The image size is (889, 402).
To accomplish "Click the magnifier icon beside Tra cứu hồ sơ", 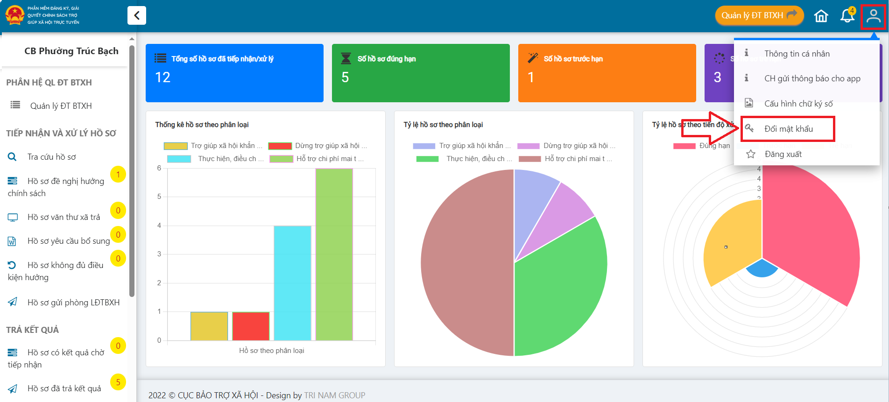I will point(13,157).
